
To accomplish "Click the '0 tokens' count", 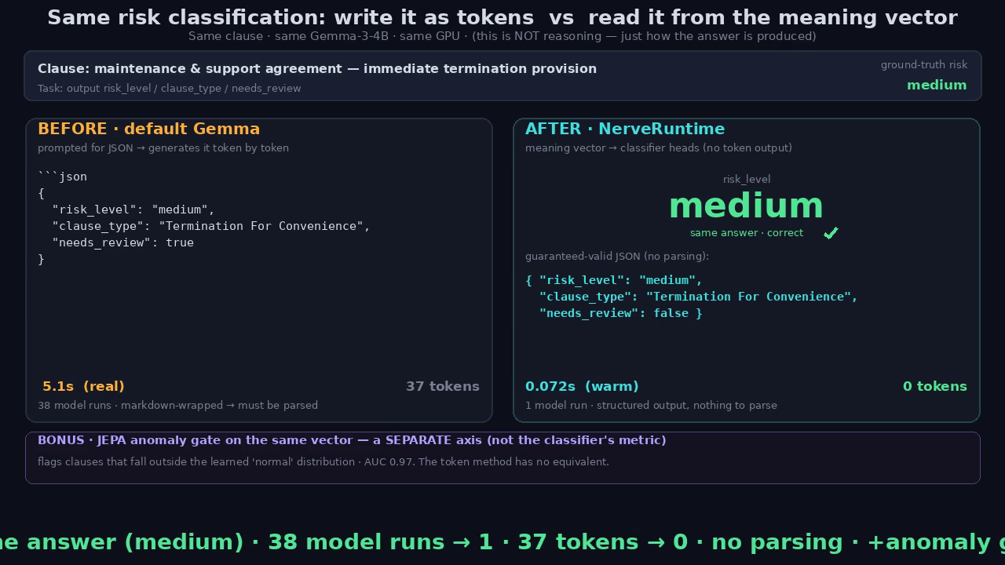I will (935, 386).
